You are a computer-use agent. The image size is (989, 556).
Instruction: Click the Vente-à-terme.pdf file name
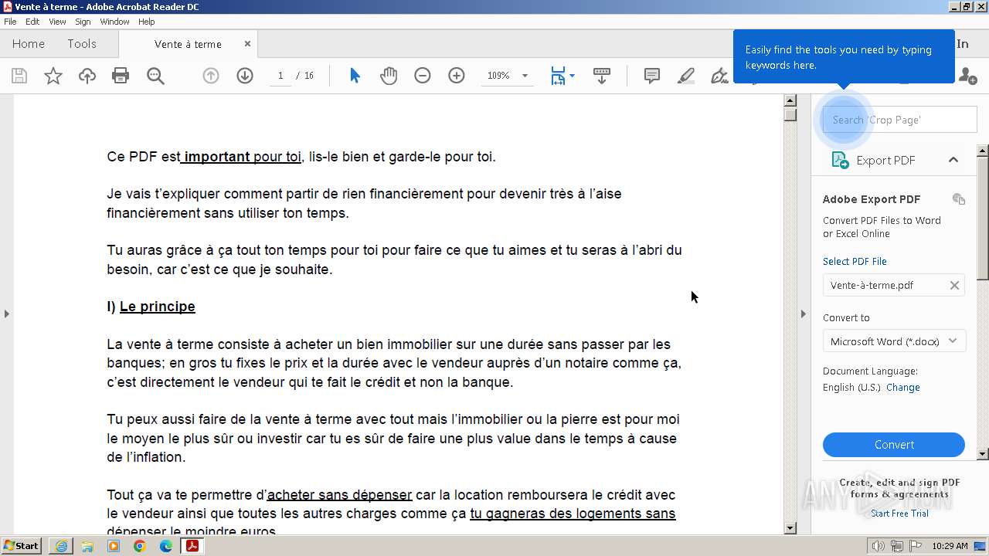tap(872, 285)
